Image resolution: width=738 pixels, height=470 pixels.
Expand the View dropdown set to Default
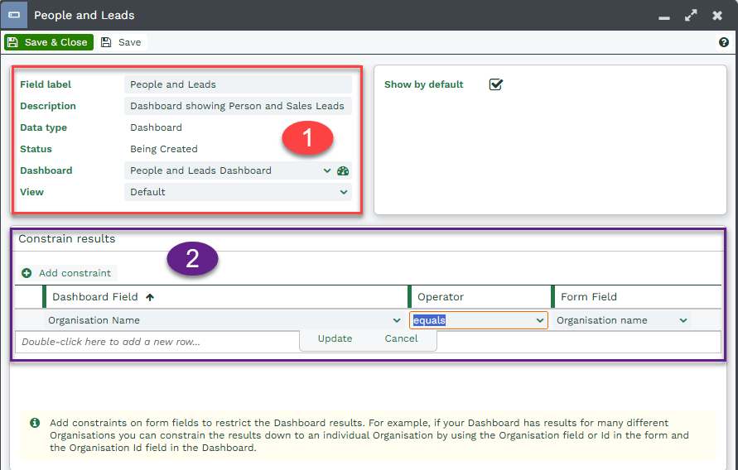pyautogui.click(x=344, y=192)
